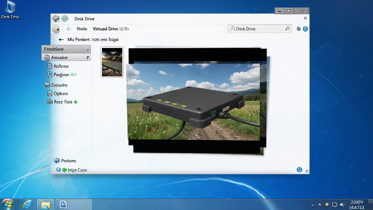Open the Windows Start menu

point(8,204)
